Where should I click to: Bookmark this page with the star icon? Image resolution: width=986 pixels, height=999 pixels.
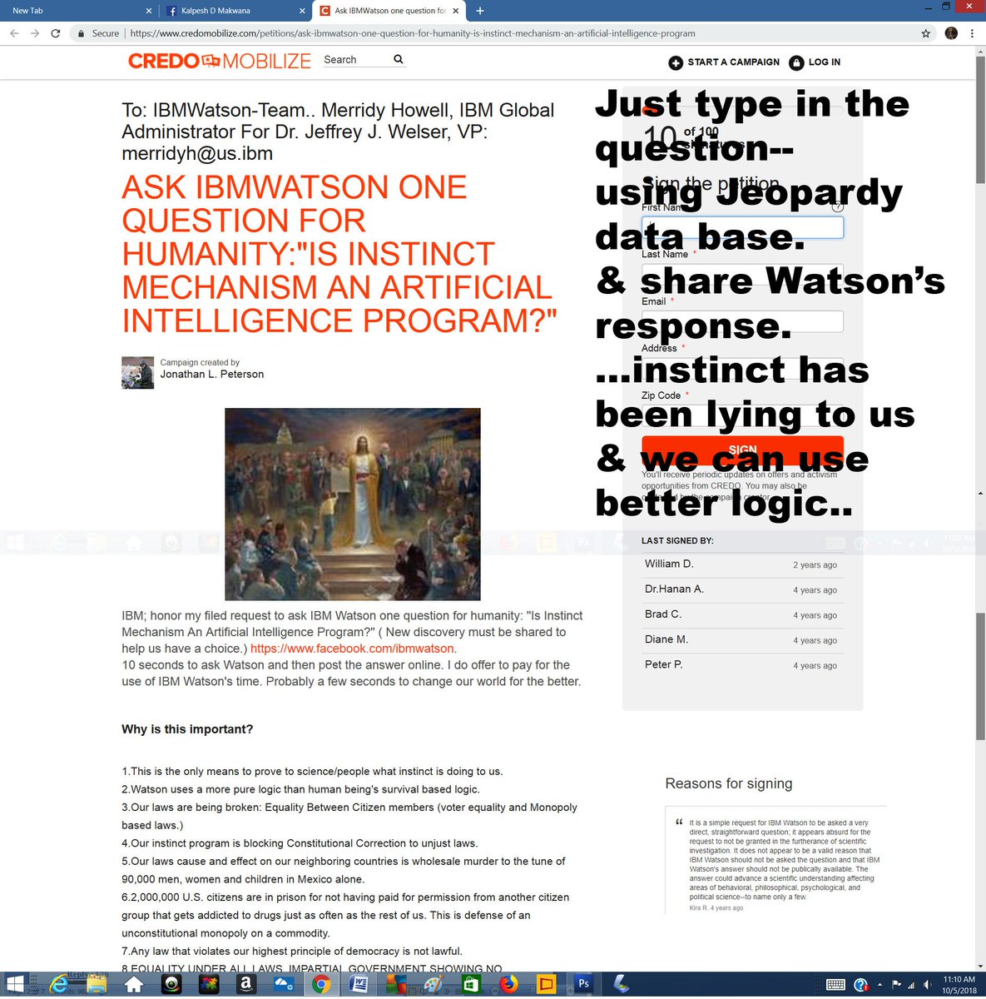(x=926, y=33)
